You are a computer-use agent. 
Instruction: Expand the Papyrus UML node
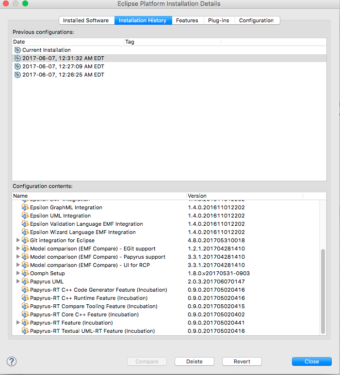click(x=18, y=281)
